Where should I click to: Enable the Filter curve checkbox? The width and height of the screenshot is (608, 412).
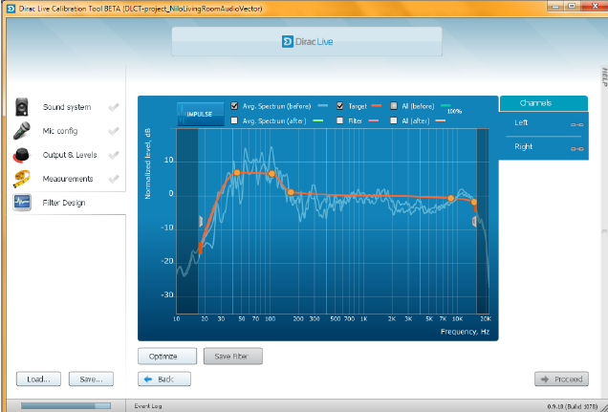(340, 120)
